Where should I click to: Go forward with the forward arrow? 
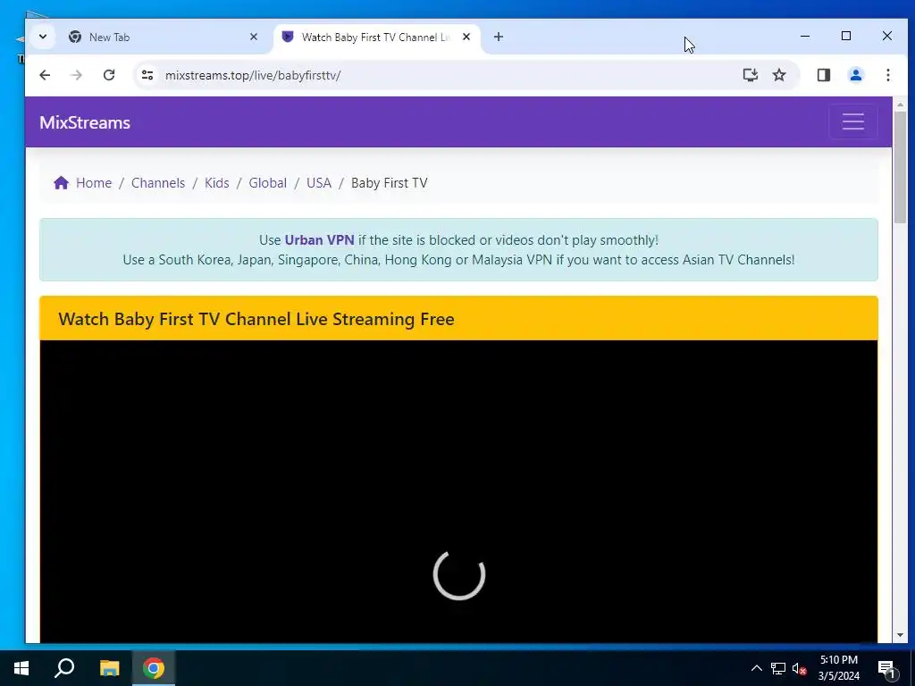77,75
